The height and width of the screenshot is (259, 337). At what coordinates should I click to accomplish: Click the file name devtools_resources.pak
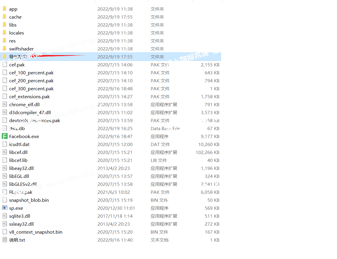click(x=35, y=121)
